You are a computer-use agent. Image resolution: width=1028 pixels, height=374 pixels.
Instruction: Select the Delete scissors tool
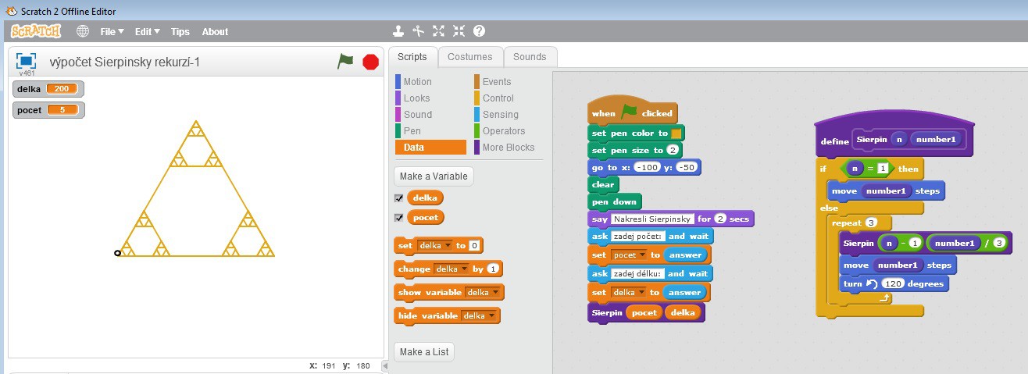(419, 31)
